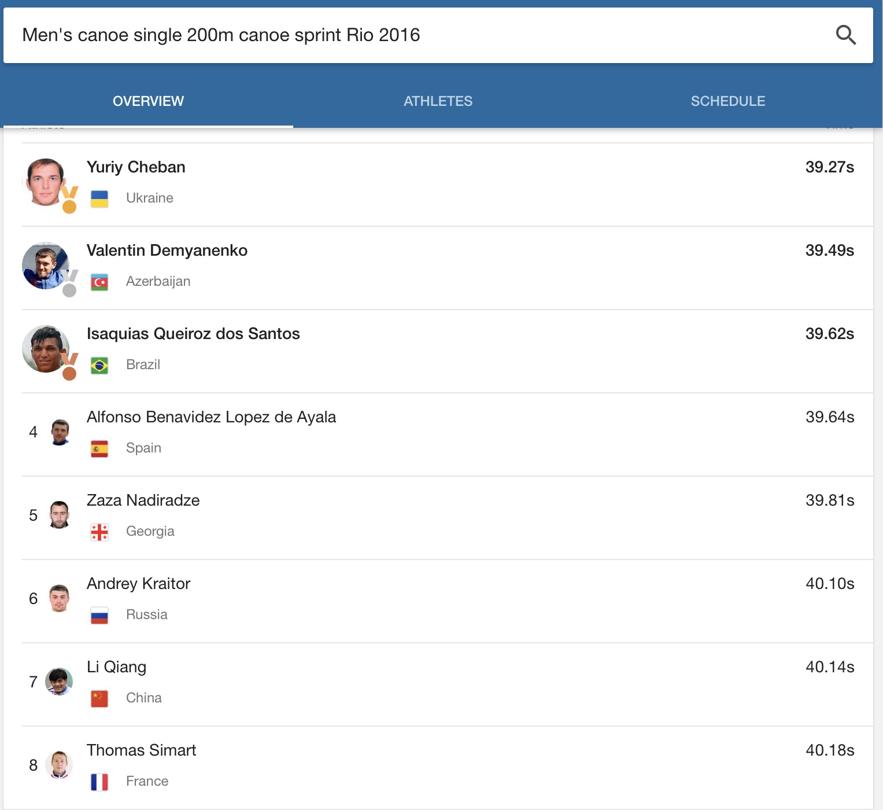This screenshot has width=883, height=810.
Task: Click Isaquias Queiroz dos Santos photo
Action: point(46,349)
